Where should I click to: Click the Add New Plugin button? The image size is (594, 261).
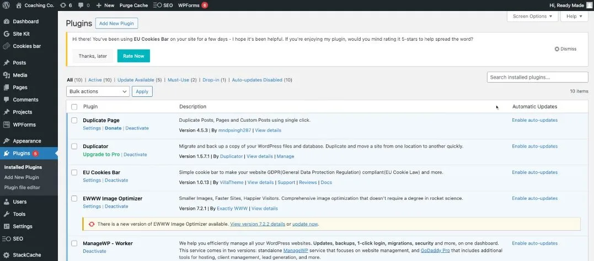tap(117, 24)
